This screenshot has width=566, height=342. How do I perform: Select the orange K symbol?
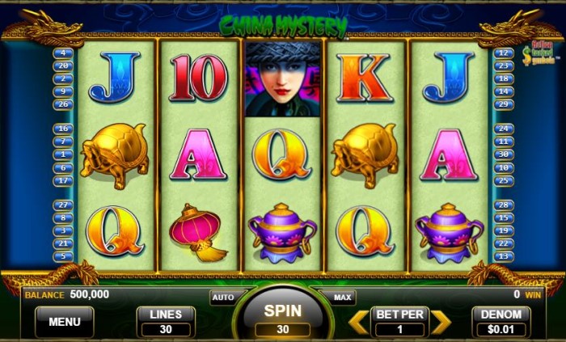coord(364,78)
